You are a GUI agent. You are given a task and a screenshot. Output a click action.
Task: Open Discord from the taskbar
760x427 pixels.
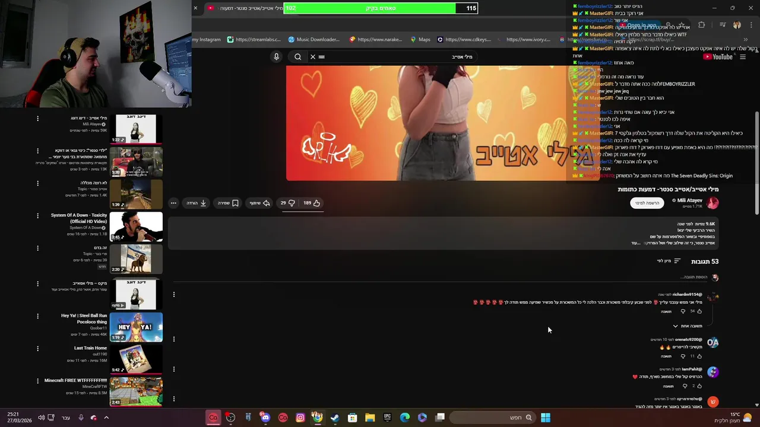pos(265,418)
